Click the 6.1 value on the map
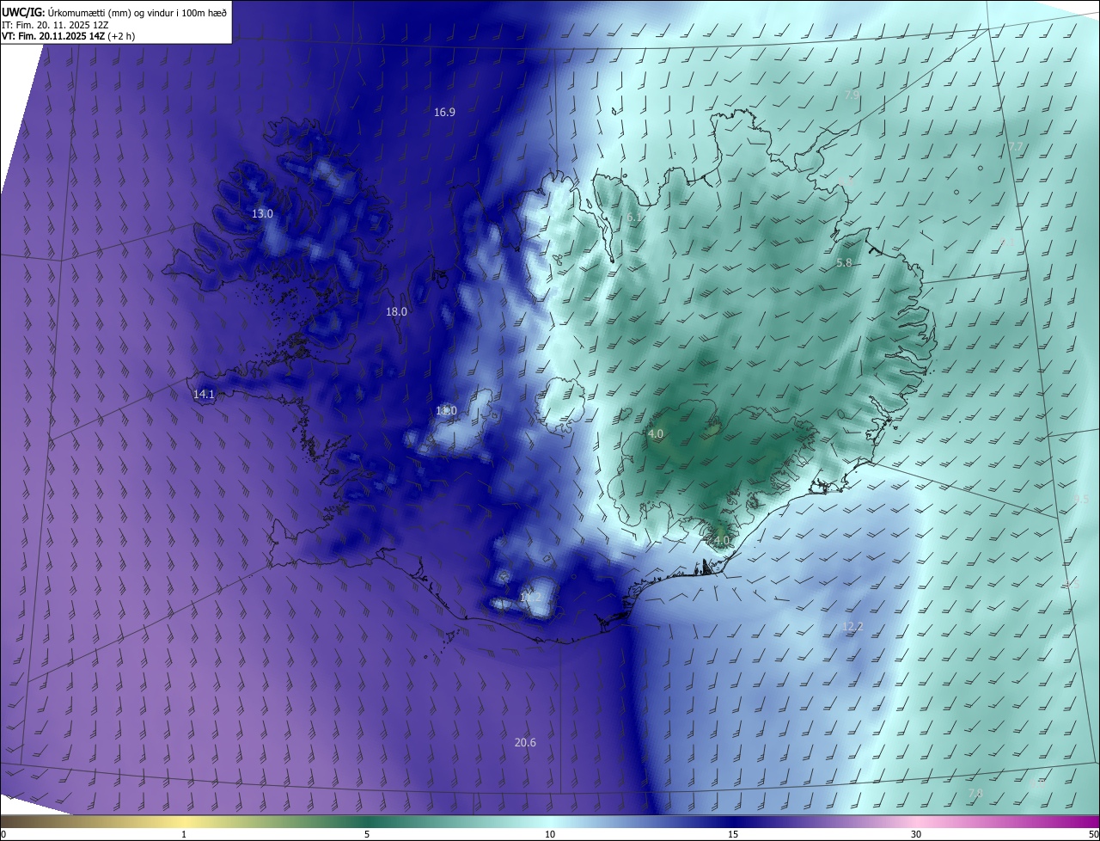 tap(634, 218)
